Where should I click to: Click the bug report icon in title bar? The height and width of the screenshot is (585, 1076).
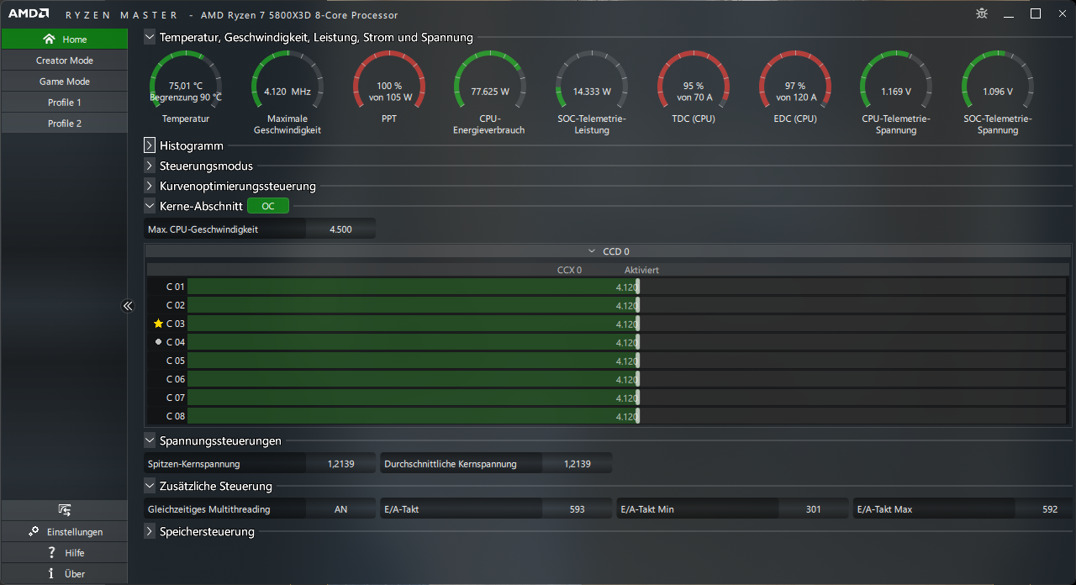click(x=982, y=13)
